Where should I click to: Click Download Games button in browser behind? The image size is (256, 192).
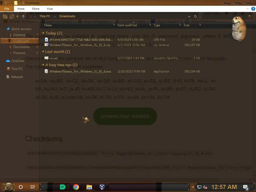click(125, 116)
